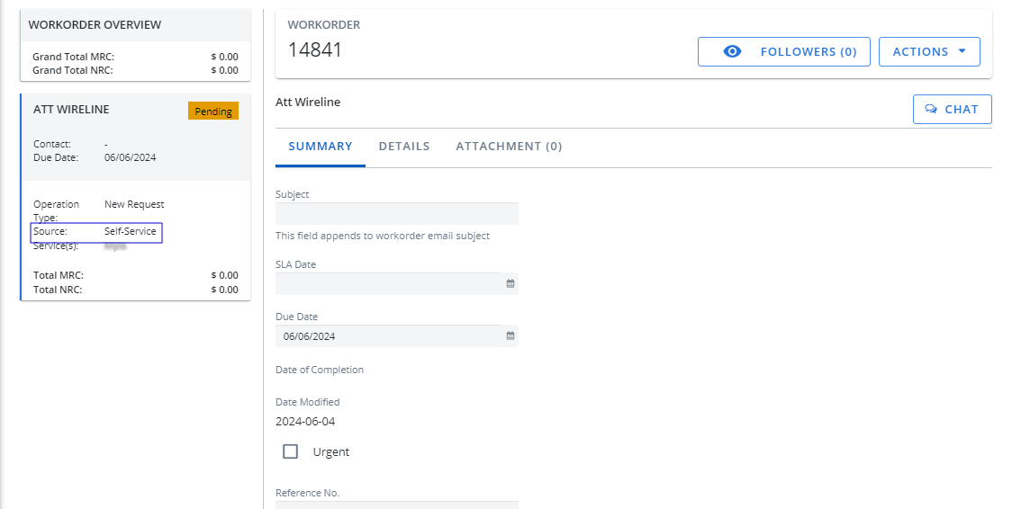Open the SLA Date calendar picker icon
Viewport: 1012px width, 509px height.
[510, 283]
